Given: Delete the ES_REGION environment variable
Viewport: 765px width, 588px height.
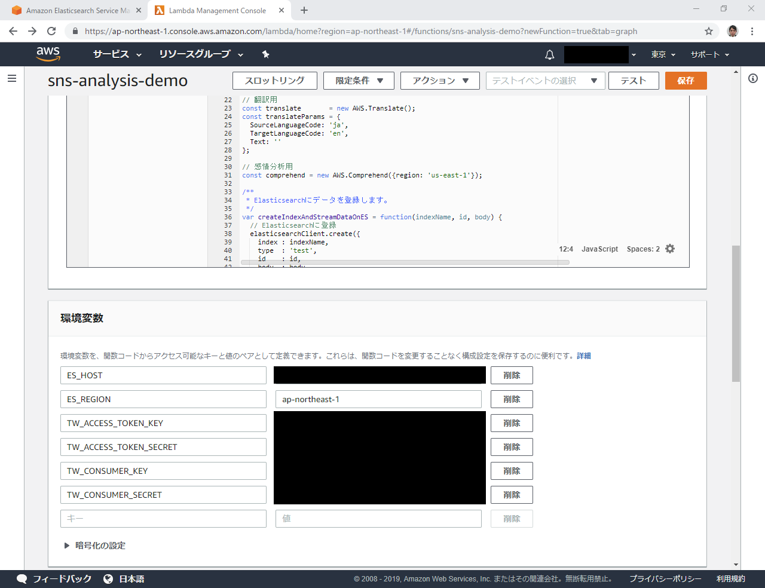Looking at the screenshot, I should pos(512,399).
